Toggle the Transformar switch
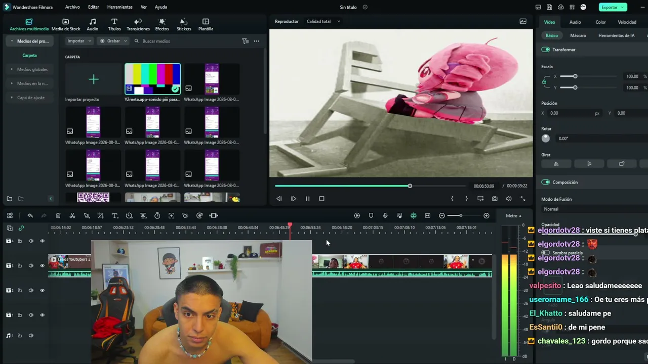The width and height of the screenshot is (648, 364). pyautogui.click(x=546, y=50)
